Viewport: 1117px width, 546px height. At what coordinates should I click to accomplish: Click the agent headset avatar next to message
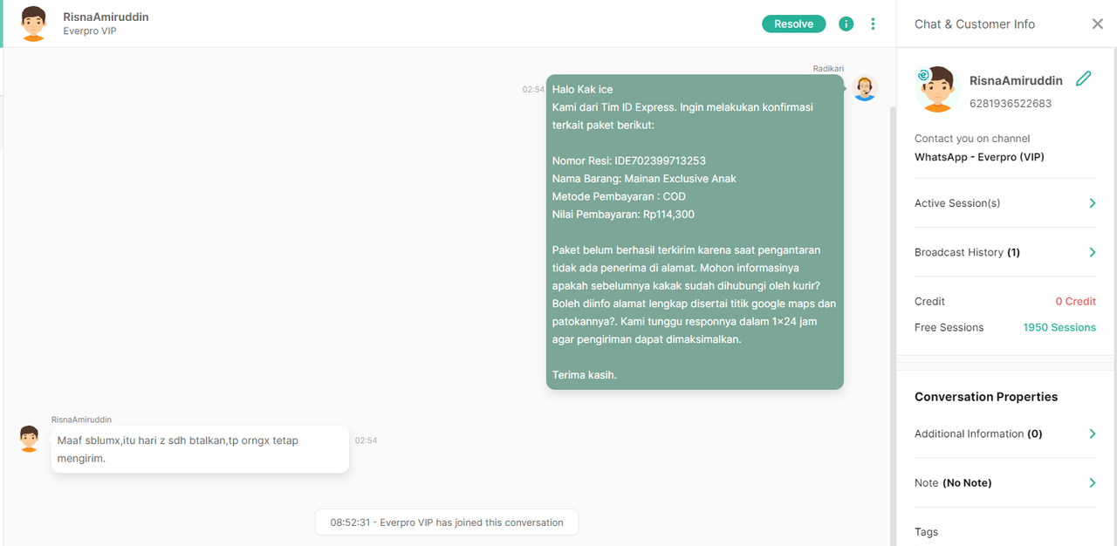(x=864, y=88)
